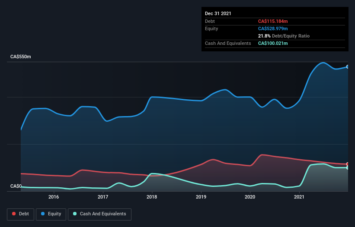Toggle the Equity legend button

click(x=51, y=214)
